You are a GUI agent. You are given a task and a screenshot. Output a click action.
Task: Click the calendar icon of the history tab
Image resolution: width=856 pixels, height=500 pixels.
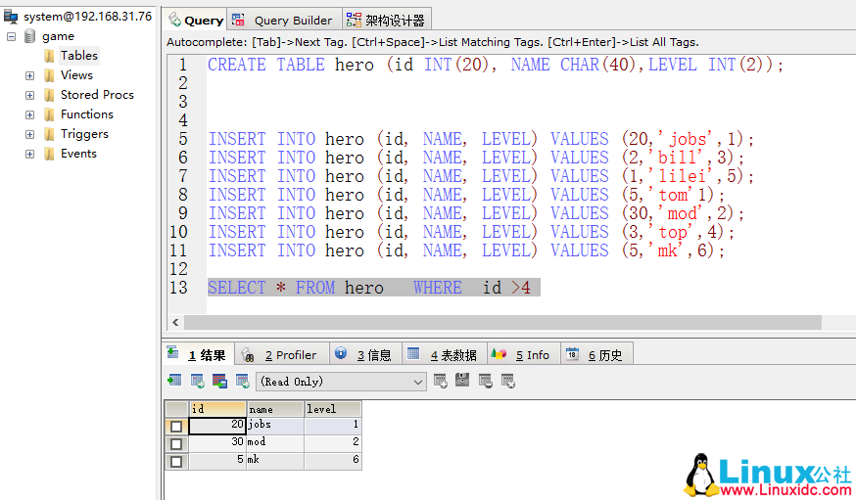coord(572,354)
